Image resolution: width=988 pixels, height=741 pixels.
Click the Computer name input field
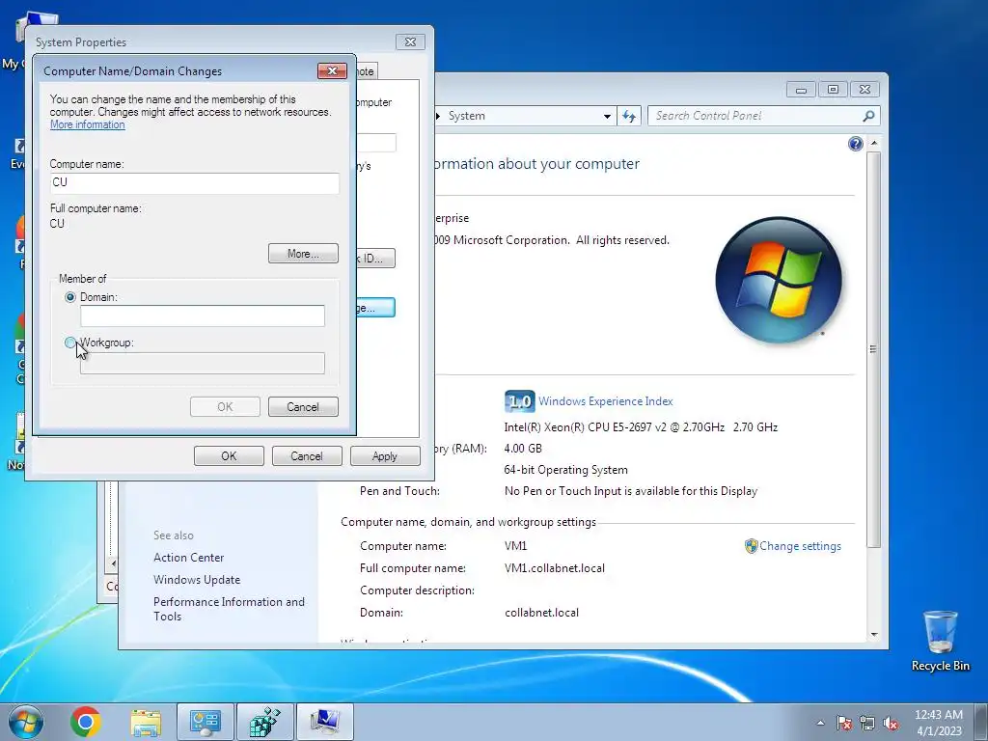194,182
